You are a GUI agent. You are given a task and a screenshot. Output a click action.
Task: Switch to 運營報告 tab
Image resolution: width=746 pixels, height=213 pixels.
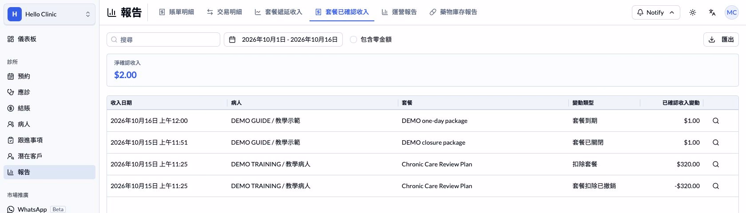(x=399, y=12)
